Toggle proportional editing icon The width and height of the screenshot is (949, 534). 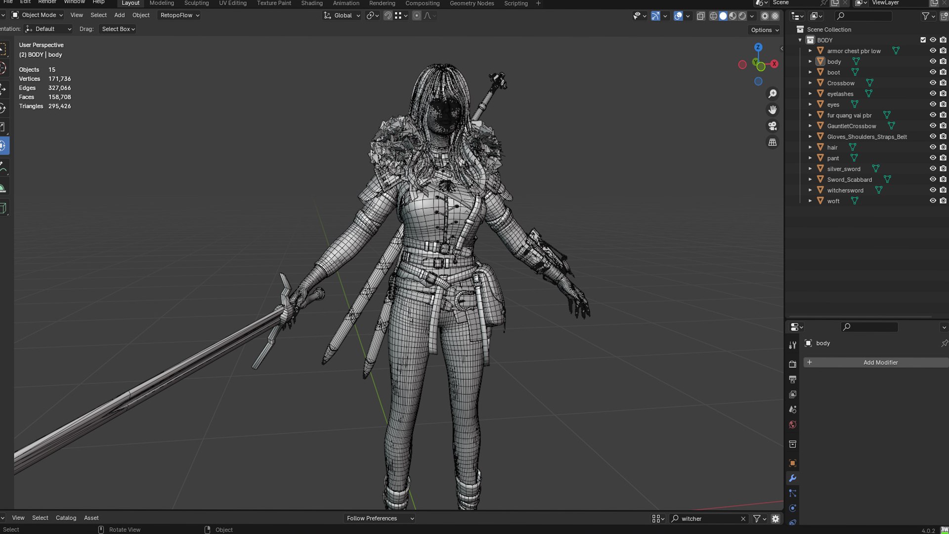pos(417,16)
